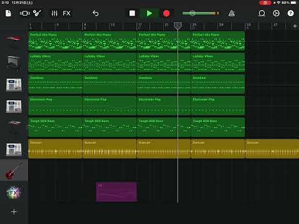Toggle the metronome icon
The image size is (299, 224).
(x=232, y=14)
